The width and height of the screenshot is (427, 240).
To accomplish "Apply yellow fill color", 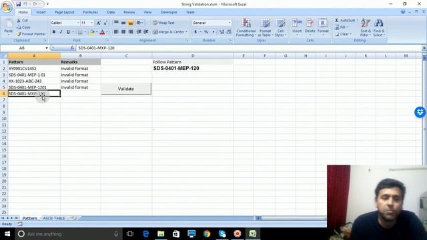I will click(92, 32).
